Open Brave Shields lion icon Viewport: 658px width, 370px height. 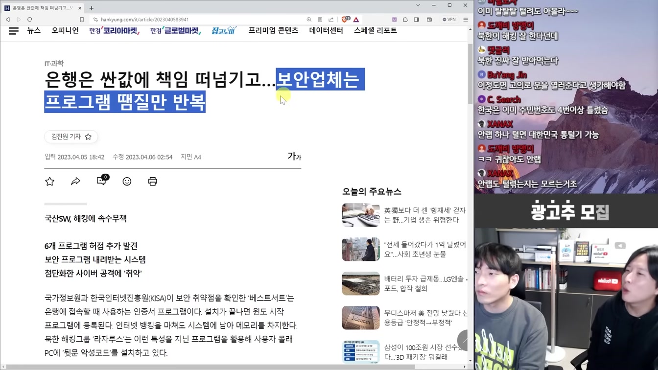click(x=345, y=20)
